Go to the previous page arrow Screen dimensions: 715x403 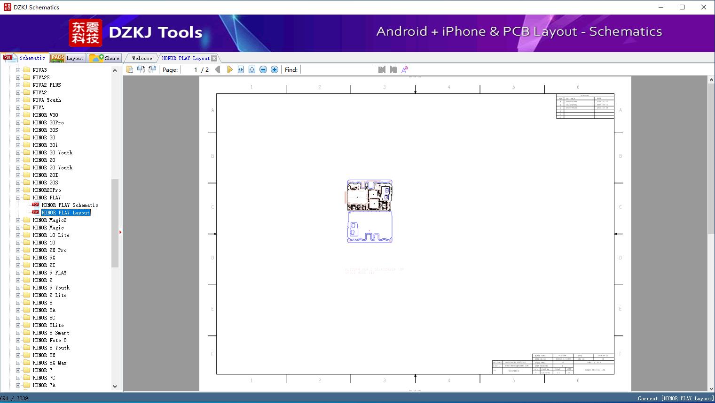point(217,69)
